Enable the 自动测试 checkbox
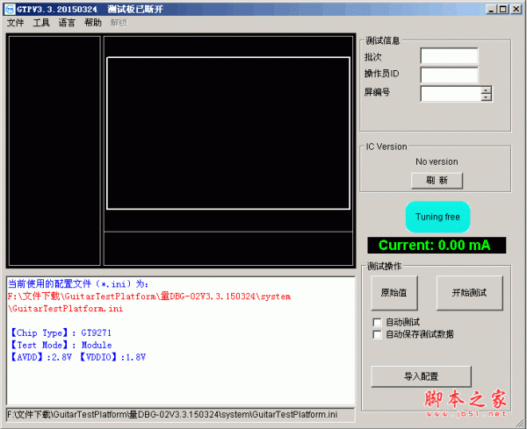Viewport: 527px width, 429px height. 378,322
